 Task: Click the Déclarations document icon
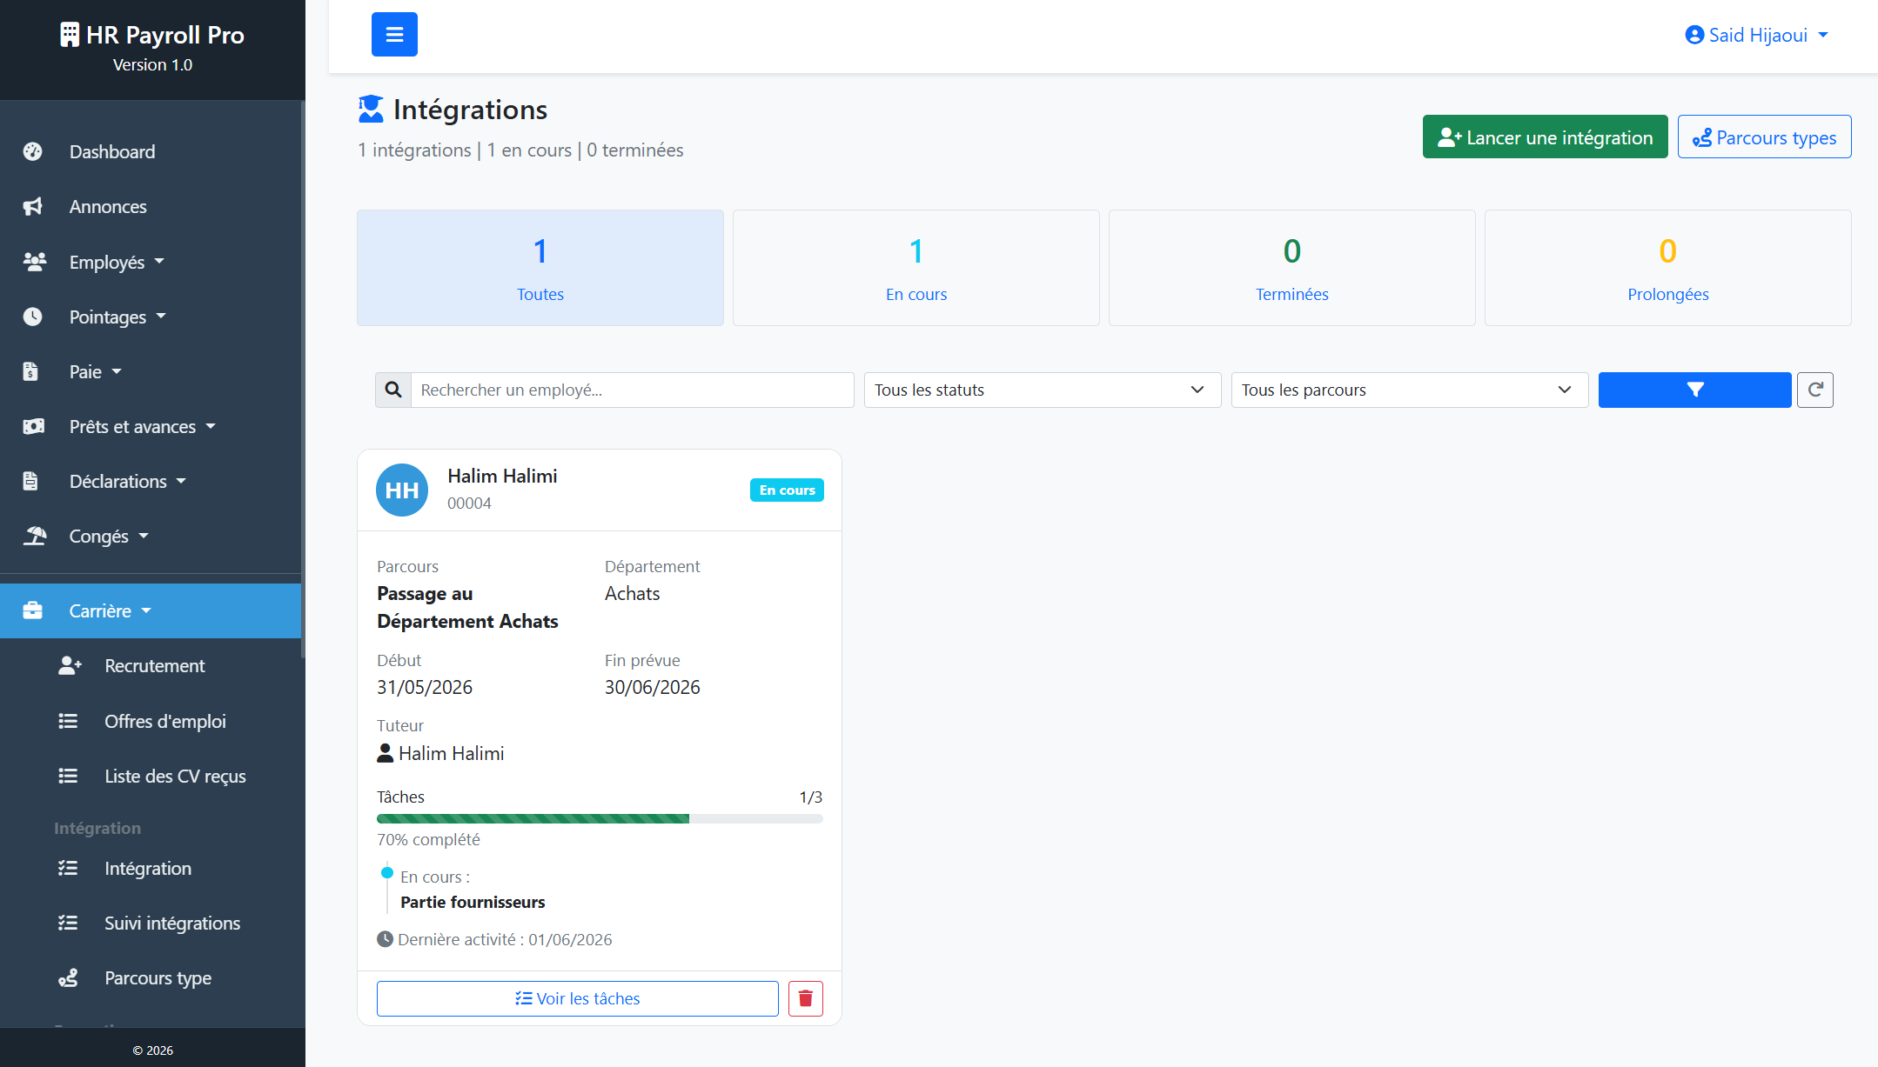[x=31, y=481]
